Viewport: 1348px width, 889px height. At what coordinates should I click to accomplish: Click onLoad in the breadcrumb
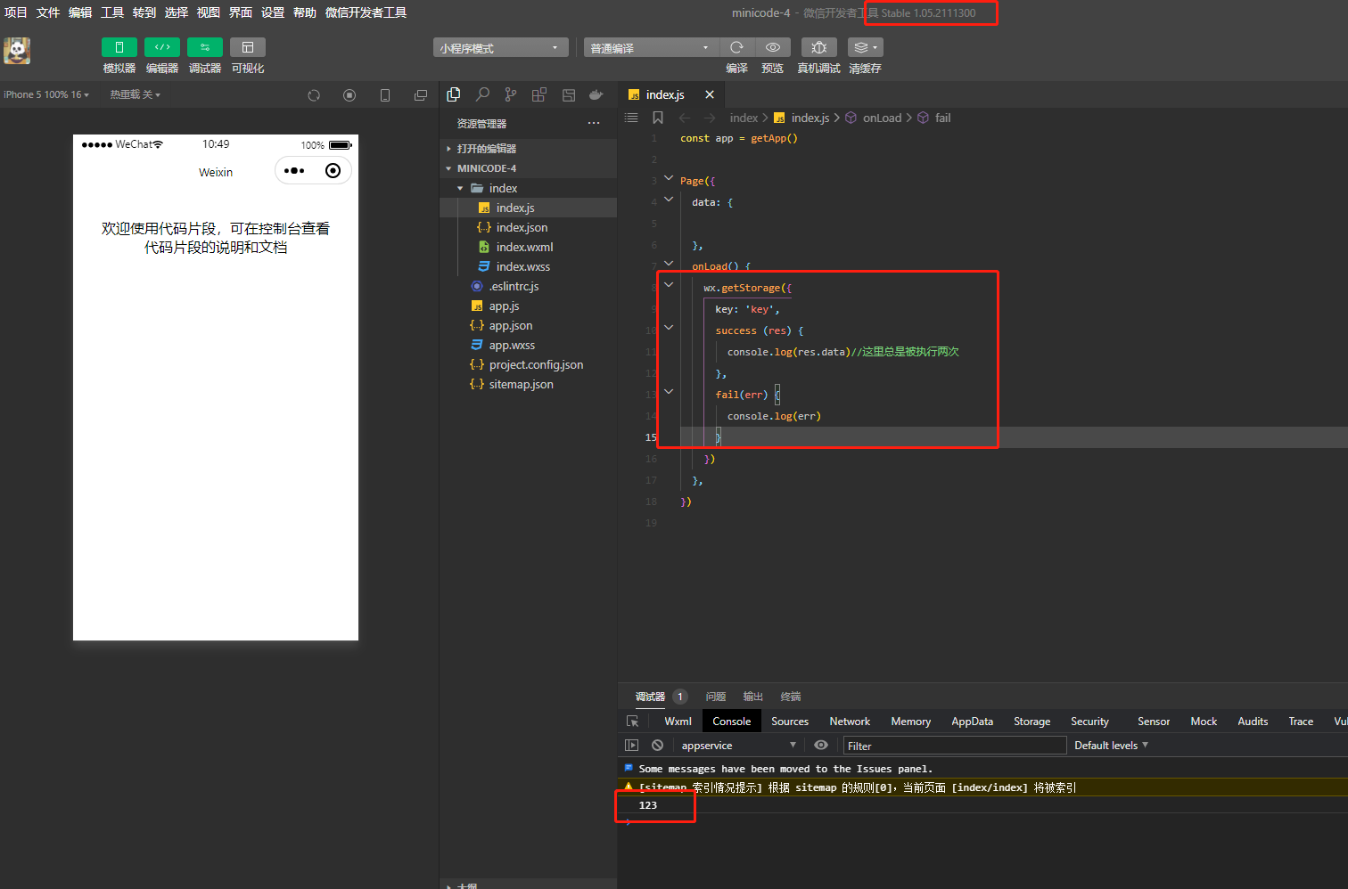pyautogui.click(x=882, y=118)
